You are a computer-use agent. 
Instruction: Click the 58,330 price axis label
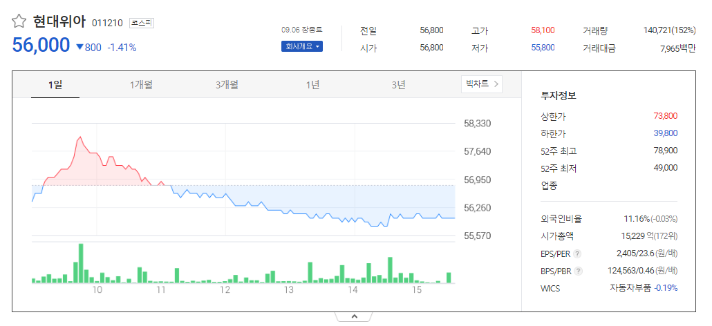pos(478,124)
